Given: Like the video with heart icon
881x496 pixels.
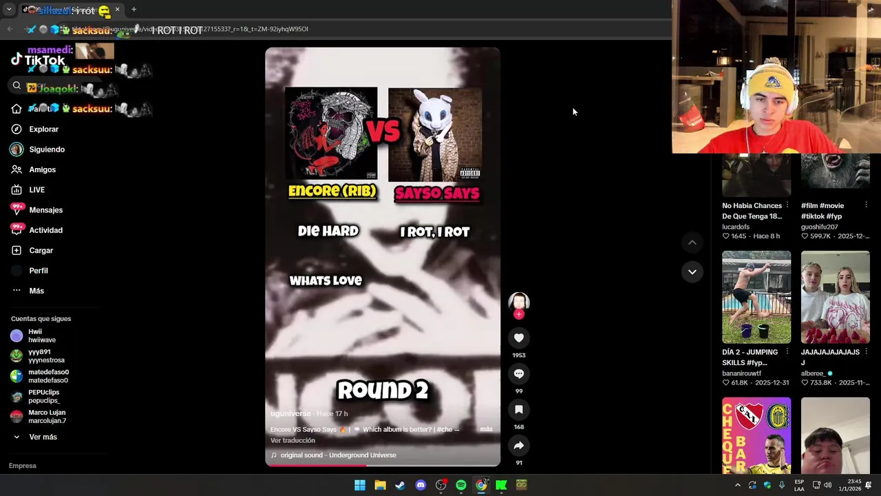Looking at the screenshot, I should click(x=519, y=338).
